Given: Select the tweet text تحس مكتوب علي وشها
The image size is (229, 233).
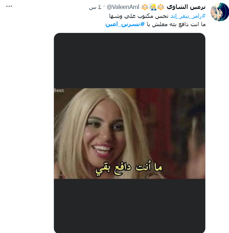Looking at the screenshot, I should (x=139, y=16).
